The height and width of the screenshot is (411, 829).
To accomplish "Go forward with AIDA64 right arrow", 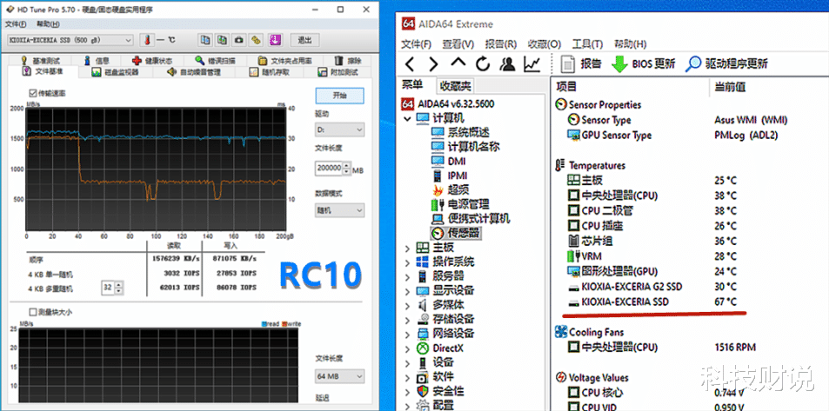I will pos(433,64).
